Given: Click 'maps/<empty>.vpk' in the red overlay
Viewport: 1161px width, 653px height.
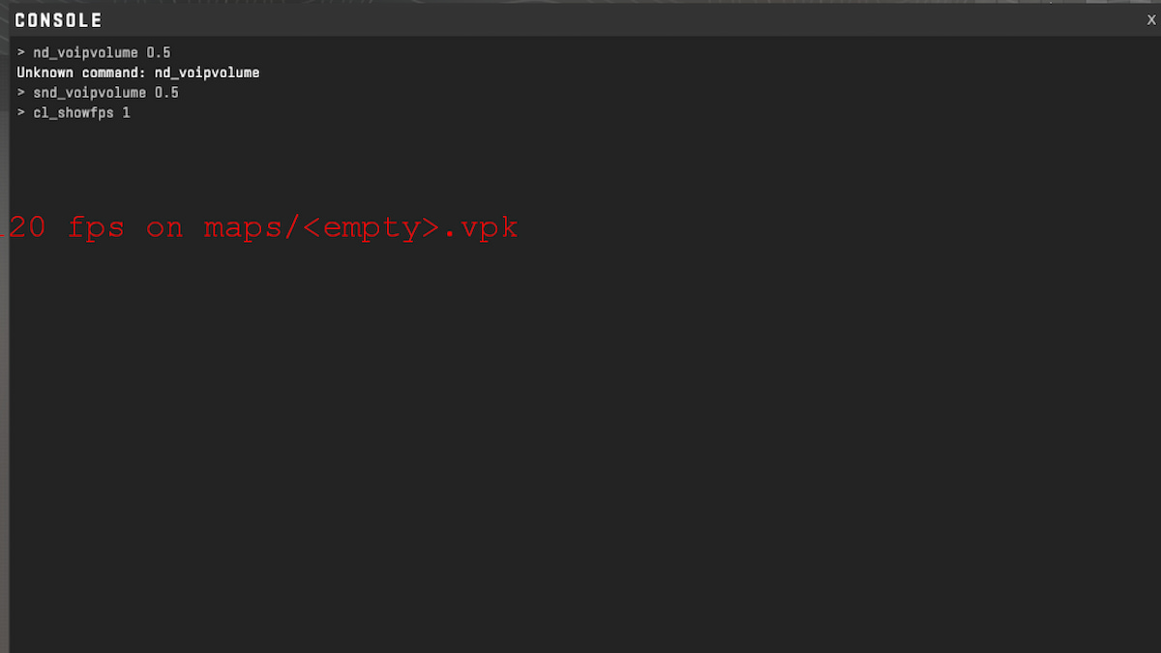Looking at the screenshot, I should [x=361, y=228].
